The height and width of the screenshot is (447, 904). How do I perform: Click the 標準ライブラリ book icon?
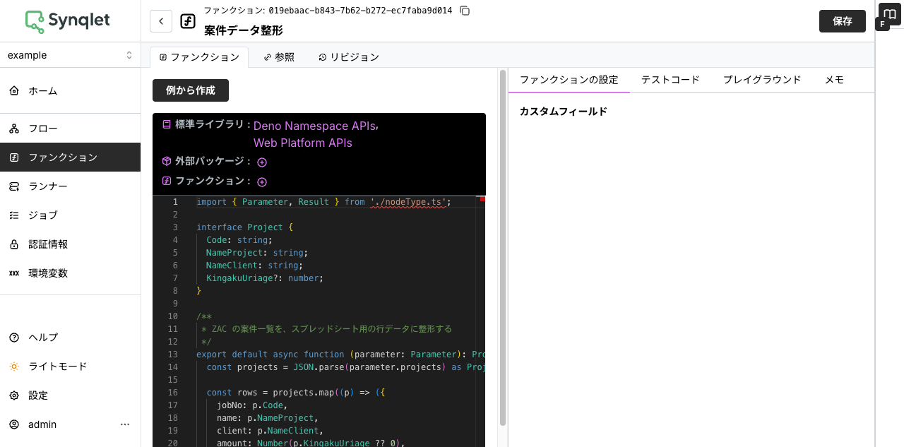point(167,124)
